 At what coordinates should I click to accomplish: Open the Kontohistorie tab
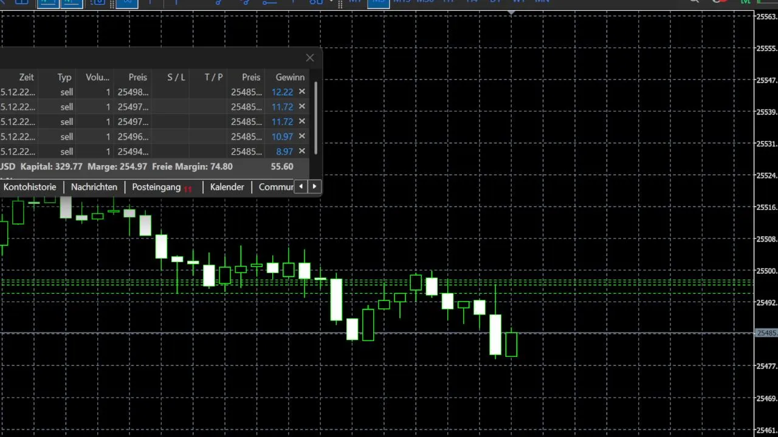tap(30, 187)
